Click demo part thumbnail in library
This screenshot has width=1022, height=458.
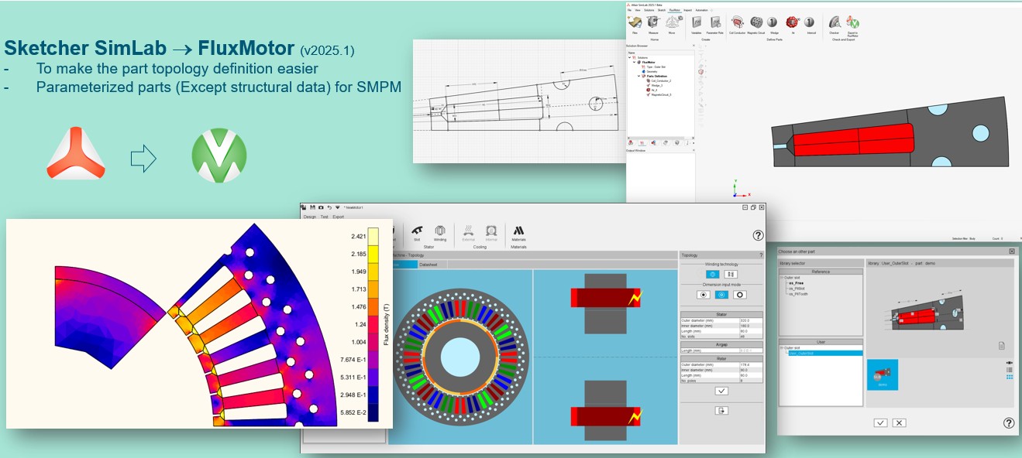pos(883,374)
